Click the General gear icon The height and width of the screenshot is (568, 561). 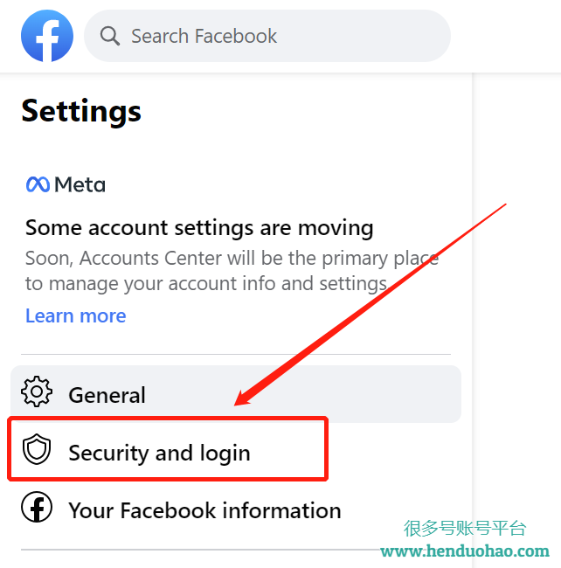tap(37, 391)
